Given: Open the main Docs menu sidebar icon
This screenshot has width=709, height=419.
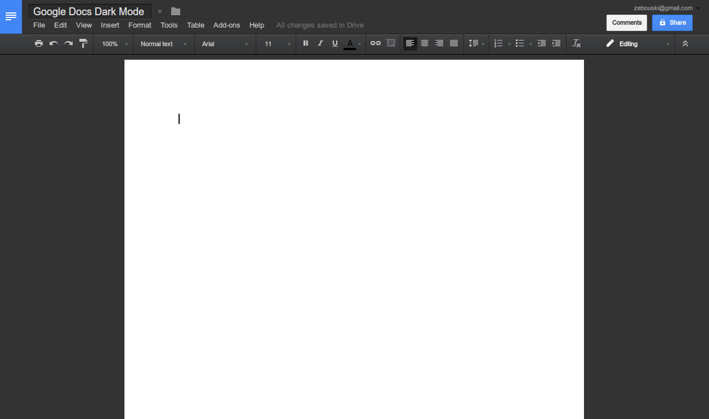Looking at the screenshot, I should point(11,16).
